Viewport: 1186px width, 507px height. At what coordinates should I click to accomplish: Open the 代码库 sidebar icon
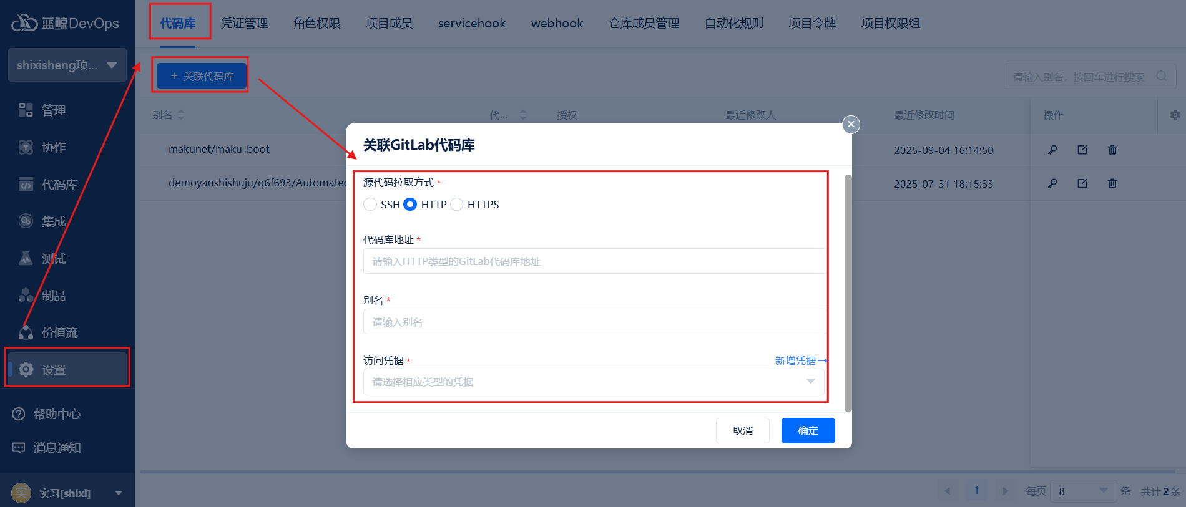(x=26, y=185)
